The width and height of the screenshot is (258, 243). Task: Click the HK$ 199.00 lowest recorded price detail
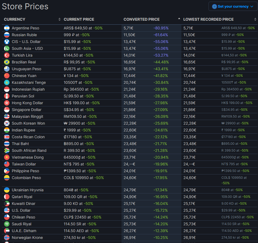coord(237,103)
